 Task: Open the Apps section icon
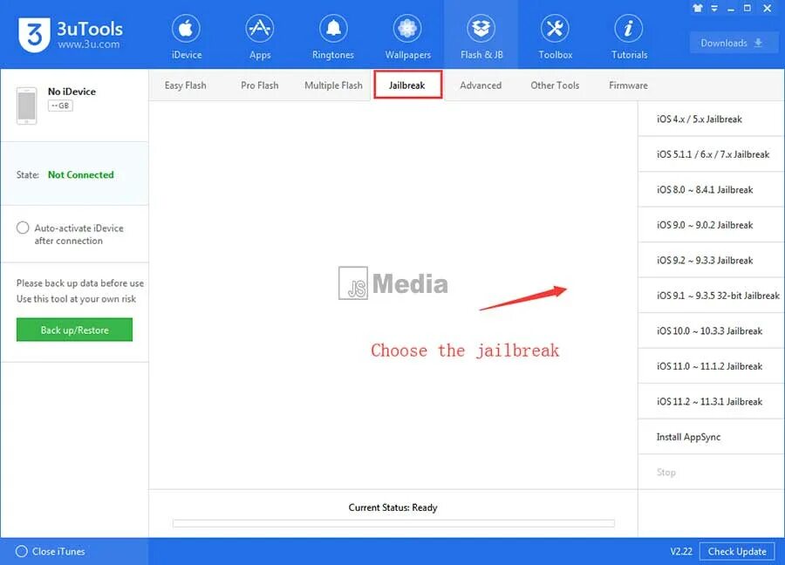point(260,29)
